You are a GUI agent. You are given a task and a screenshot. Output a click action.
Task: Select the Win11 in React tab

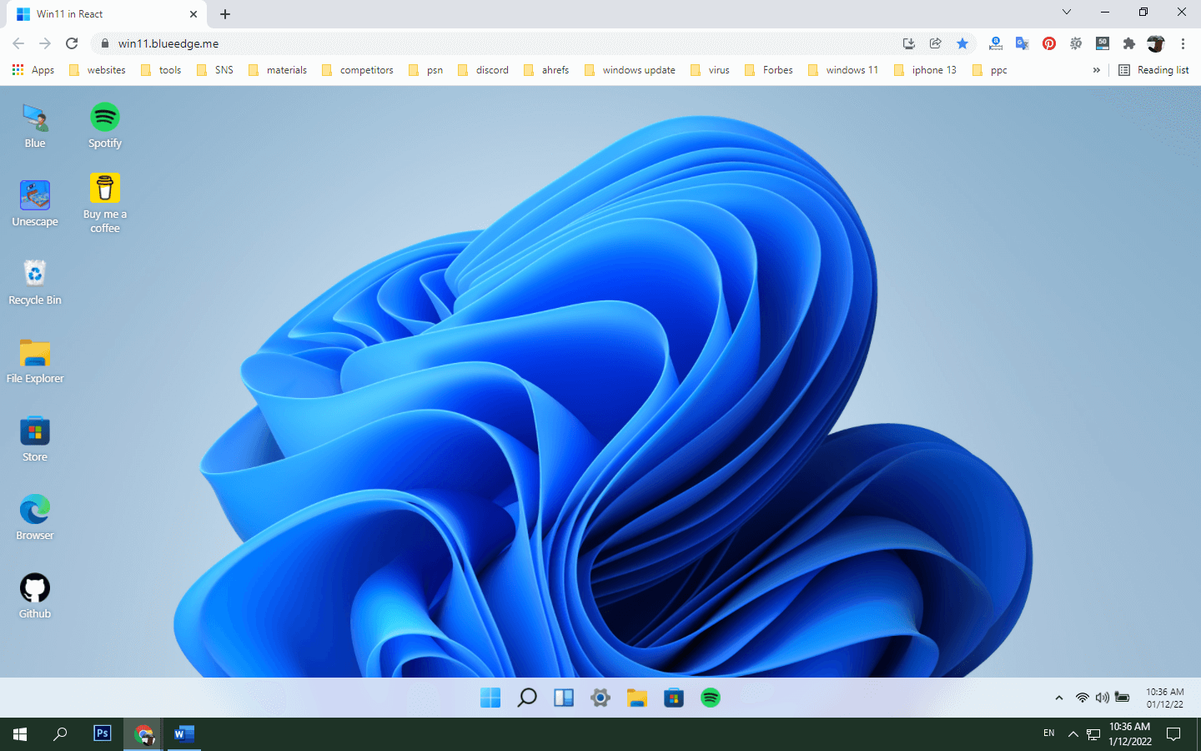(106, 14)
